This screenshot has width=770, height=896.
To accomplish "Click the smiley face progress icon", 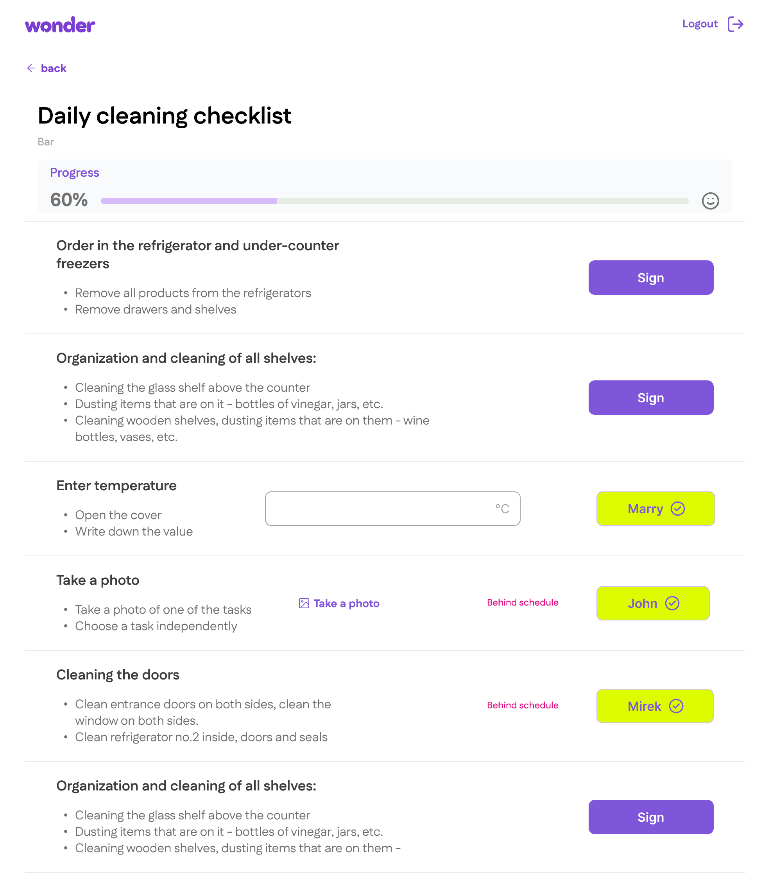I will 710,201.
